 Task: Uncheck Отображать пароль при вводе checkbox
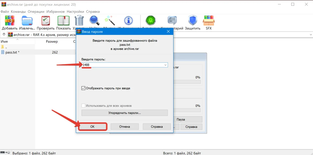pyautogui.click(x=83, y=88)
